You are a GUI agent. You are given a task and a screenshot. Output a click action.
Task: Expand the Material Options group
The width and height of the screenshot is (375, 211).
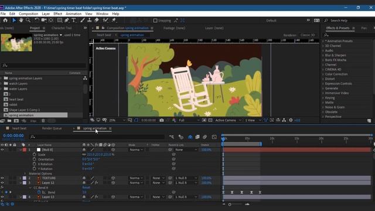click(x=25, y=173)
